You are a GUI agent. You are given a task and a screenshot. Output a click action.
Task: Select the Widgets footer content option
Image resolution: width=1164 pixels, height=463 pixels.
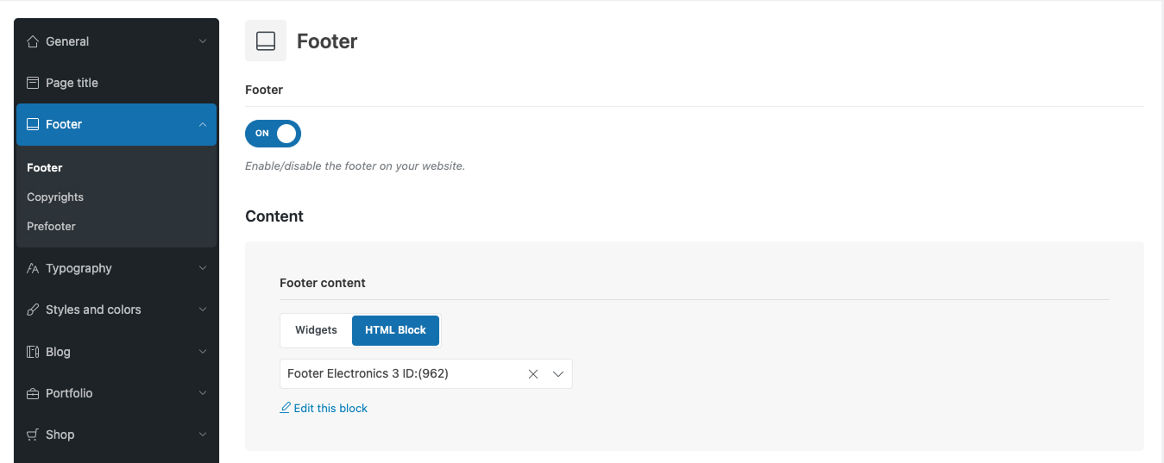tap(316, 330)
